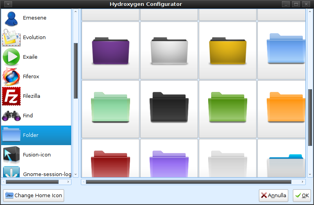Click icon grid vertical scrollbar thumb

coord(310,117)
